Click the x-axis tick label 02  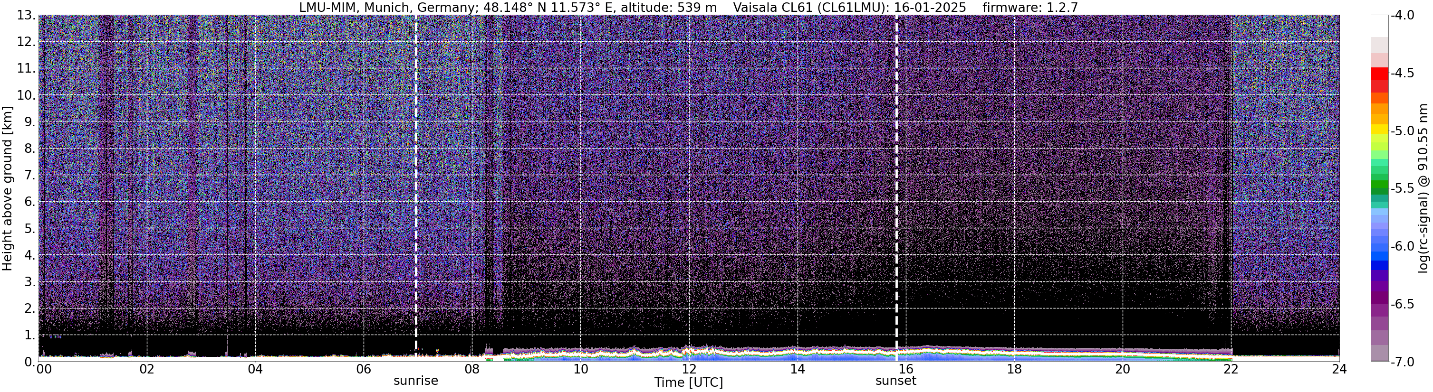pos(147,369)
